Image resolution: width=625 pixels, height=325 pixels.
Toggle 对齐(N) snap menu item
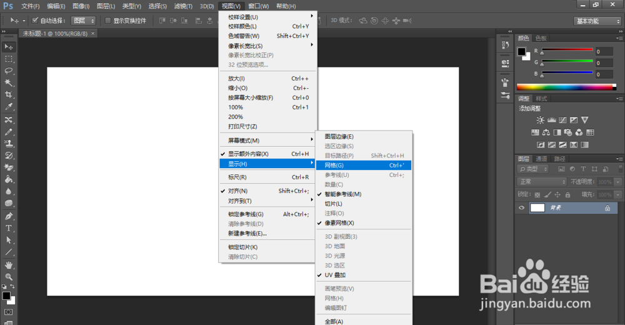click(x=268, y=191)
